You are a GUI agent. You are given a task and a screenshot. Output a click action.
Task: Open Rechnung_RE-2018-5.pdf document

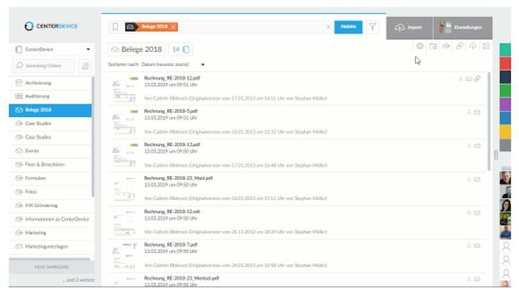[171, 111]
